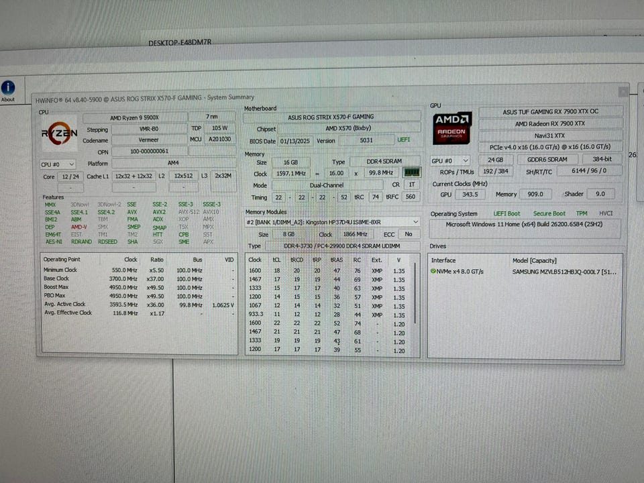Screen dimensions: 644x483
Task: Select the Boost Max operating point row
Action: pos(139,288)
